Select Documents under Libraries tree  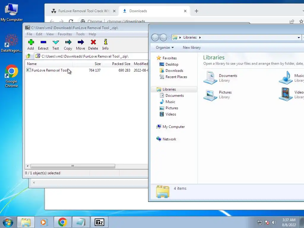175,95
